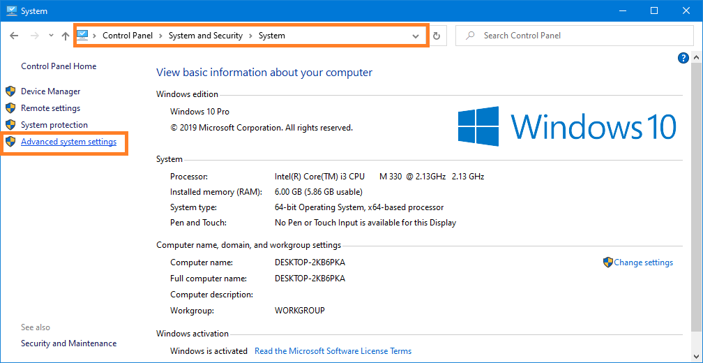Screen dimensions: 703x363
Task: Click the WORKGROUP value text
Action: click(x=299, y=310)
